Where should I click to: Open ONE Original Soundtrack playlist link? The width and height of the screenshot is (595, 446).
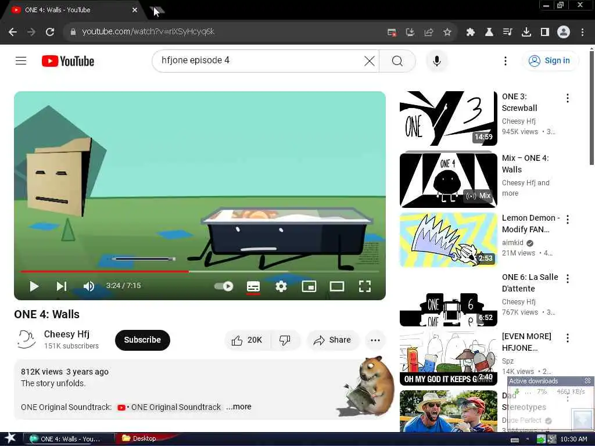click(x=169, y=407)
